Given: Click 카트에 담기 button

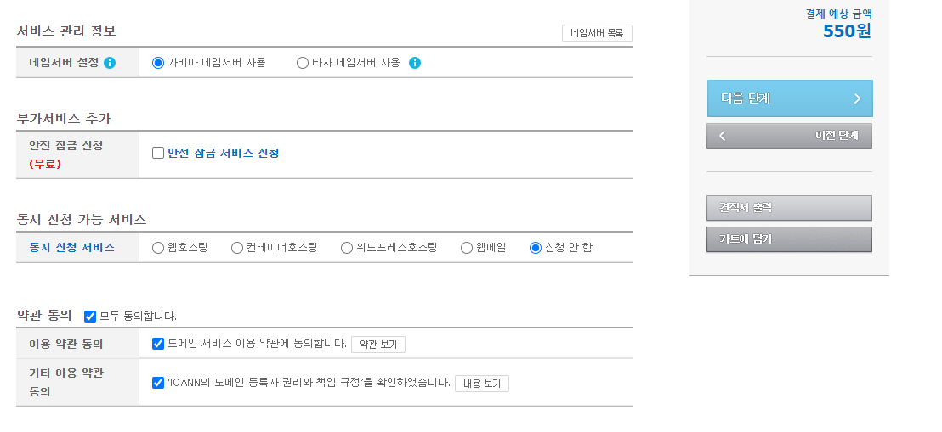Looking at the screenshot, I should click(x=790, y=238).
